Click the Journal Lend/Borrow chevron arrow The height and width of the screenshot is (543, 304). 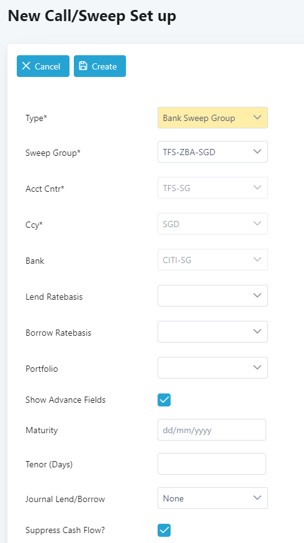point(257,498)
